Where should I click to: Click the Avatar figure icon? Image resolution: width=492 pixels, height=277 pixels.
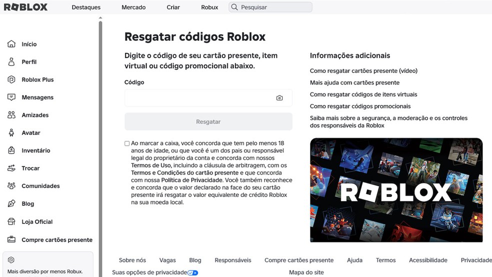coord(11,132)
